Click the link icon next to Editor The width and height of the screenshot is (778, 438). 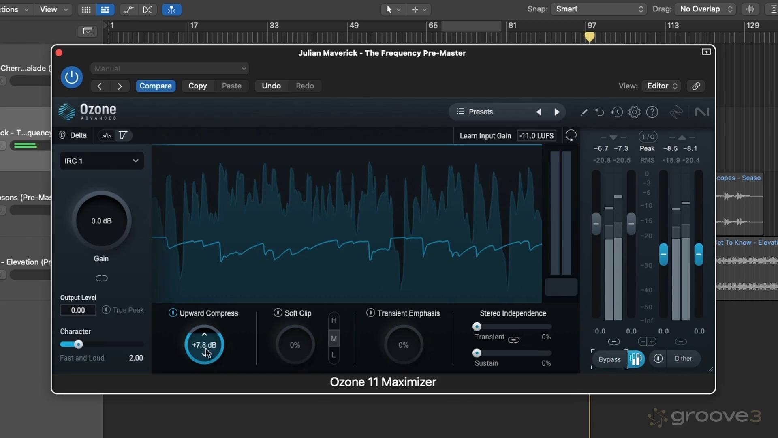[696, 86]
